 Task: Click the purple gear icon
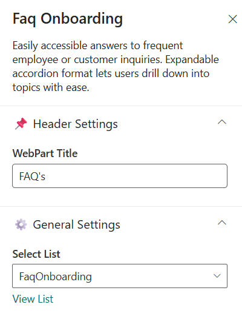click(x=21, y=224)
